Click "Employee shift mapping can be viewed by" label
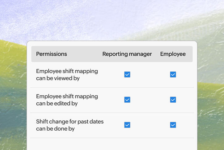The image size is (224, 150). click(67, 75)
